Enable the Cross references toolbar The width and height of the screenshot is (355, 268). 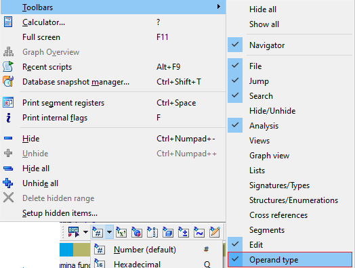click(290, 215)
